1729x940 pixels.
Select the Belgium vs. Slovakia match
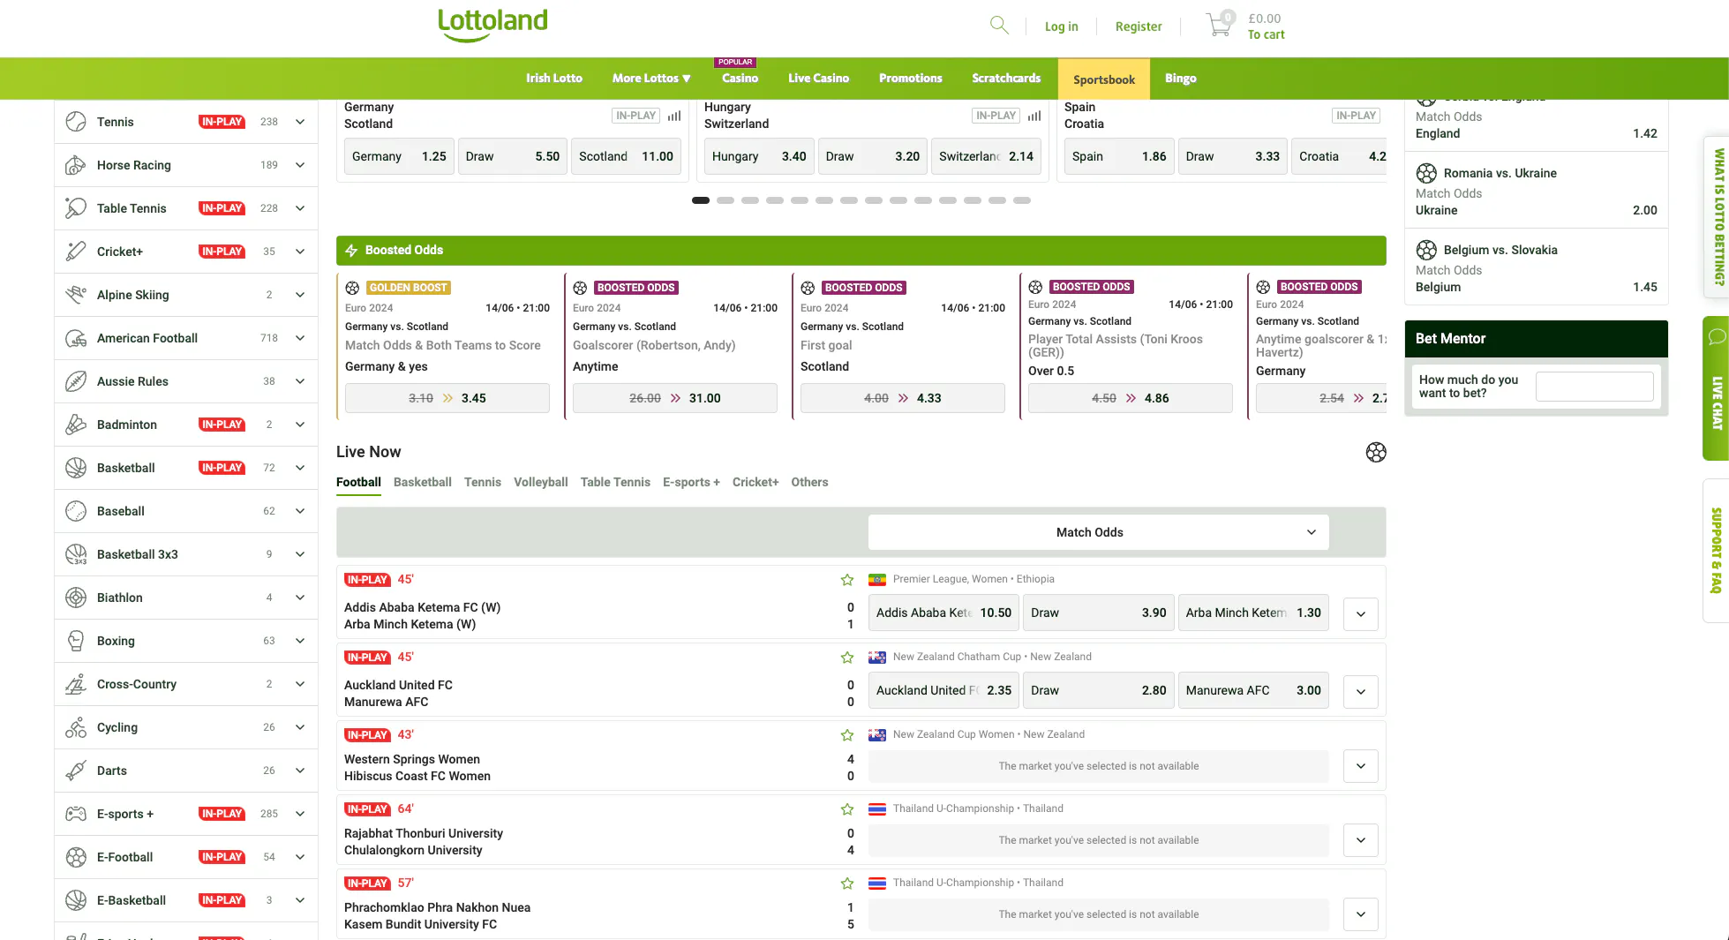point(1536,267)
